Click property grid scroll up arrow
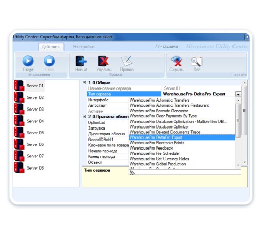Image resolution: width=263 pixels, height=237 pixels. [245, 83]
